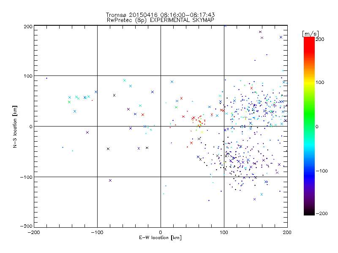Click the 'E-W location [km]' axis label
Screen dimensions: 338x253
pyautogui.click(x=160, y=238)
